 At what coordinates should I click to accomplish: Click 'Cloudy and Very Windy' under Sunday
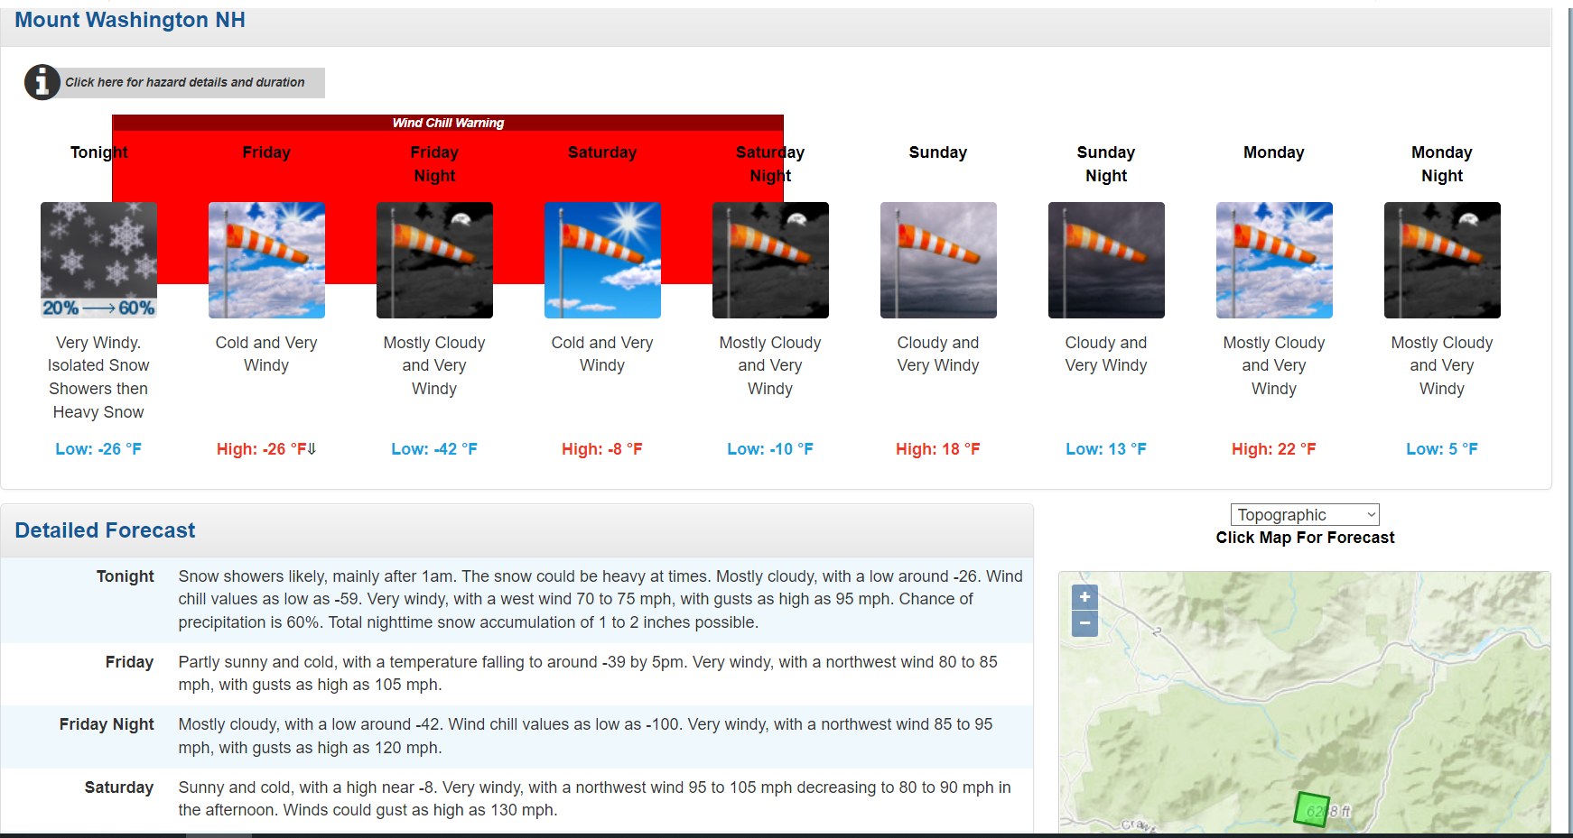tap(938, 354)
